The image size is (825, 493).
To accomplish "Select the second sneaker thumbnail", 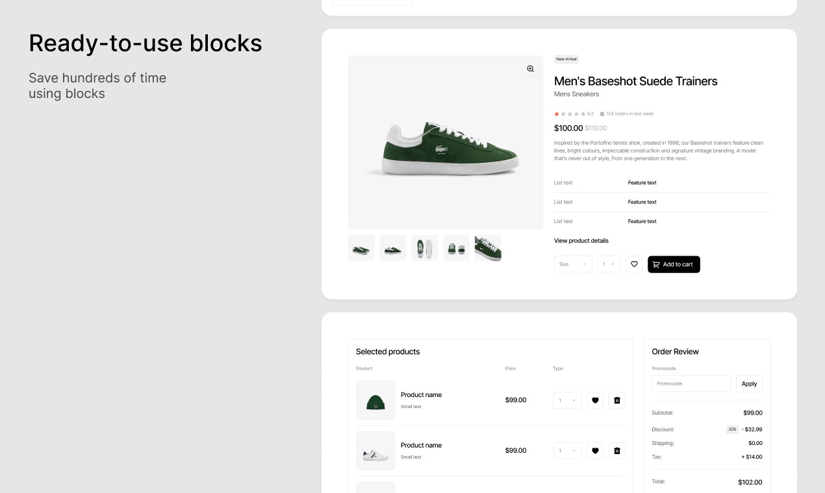I will click(393, 248).
